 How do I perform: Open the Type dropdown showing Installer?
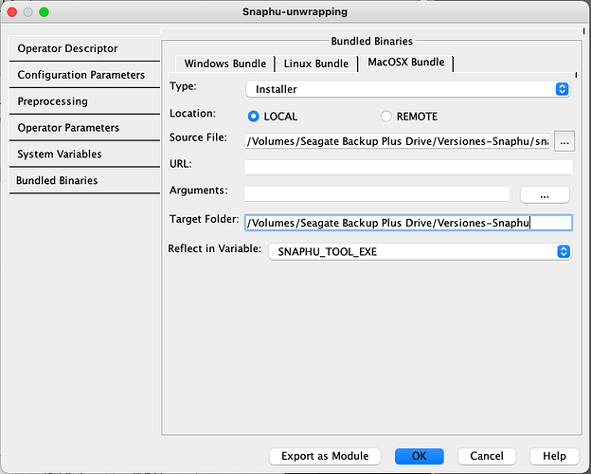[408, 89]
